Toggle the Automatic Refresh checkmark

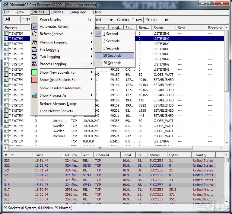(34, 27)
